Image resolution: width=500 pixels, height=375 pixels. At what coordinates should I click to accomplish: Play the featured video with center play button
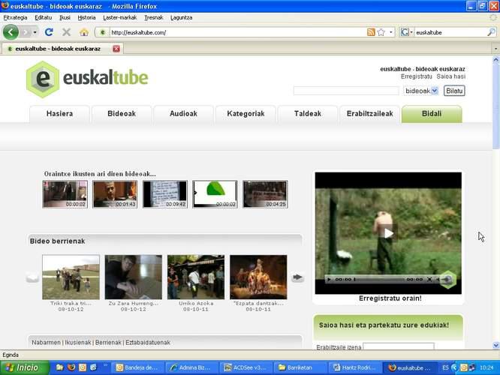point(388,233)
